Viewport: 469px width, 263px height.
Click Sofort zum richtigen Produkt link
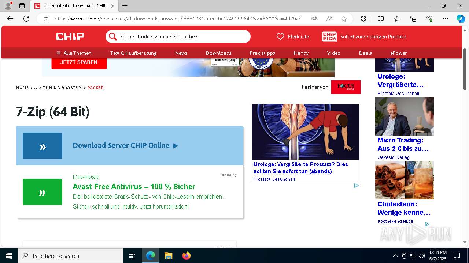(x=373, y=37)
